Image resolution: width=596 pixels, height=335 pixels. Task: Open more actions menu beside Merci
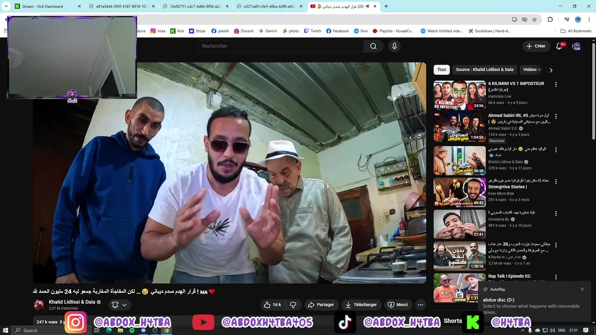pyautogui.click(x=420, y=305)
